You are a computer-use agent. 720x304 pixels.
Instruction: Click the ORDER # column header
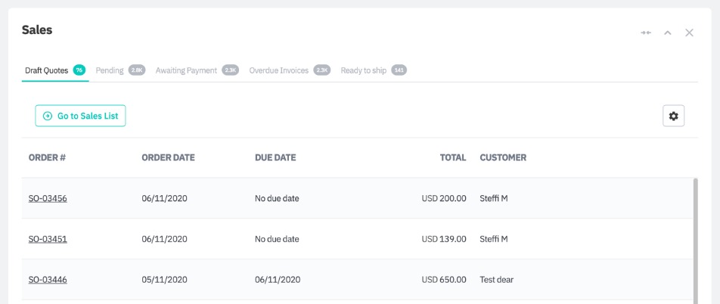[x=48, y=158]
